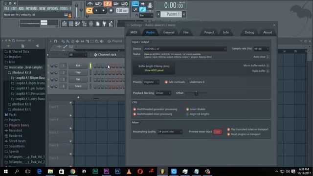Click the Stop transport button

(x=103, y=10)
